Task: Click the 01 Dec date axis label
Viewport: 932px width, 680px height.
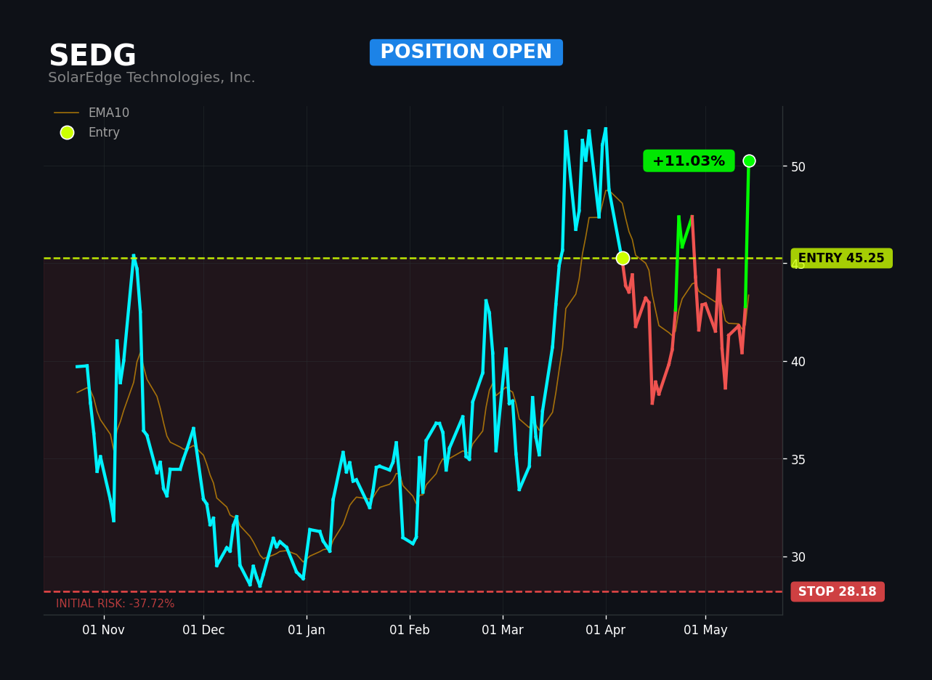Action: coord(203,631)
